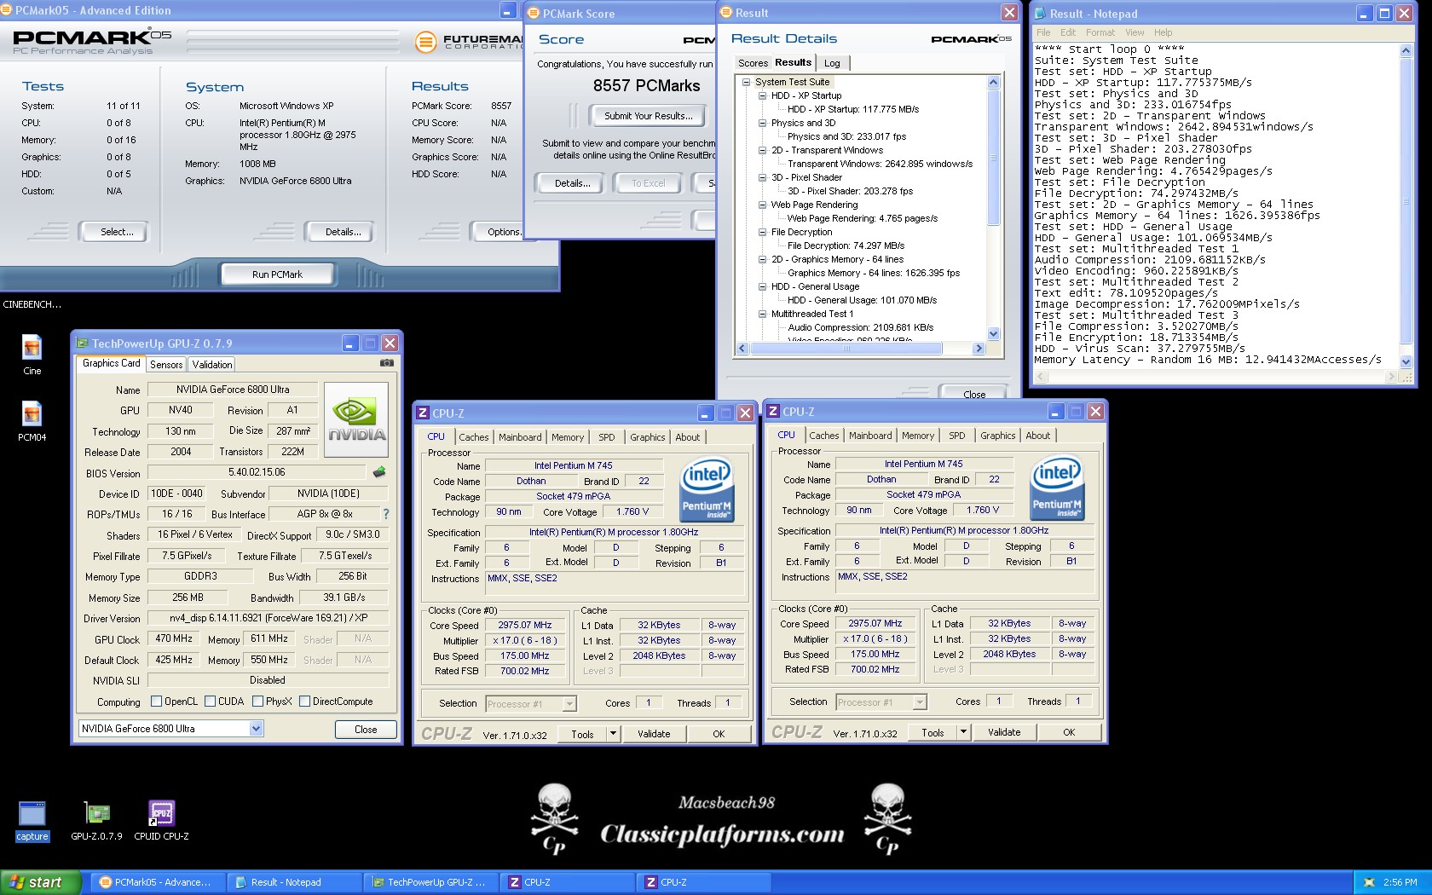Collapse the Physics and 3D tree node
This screenshot has height=895, width=1432.
[x=763, y=124]
